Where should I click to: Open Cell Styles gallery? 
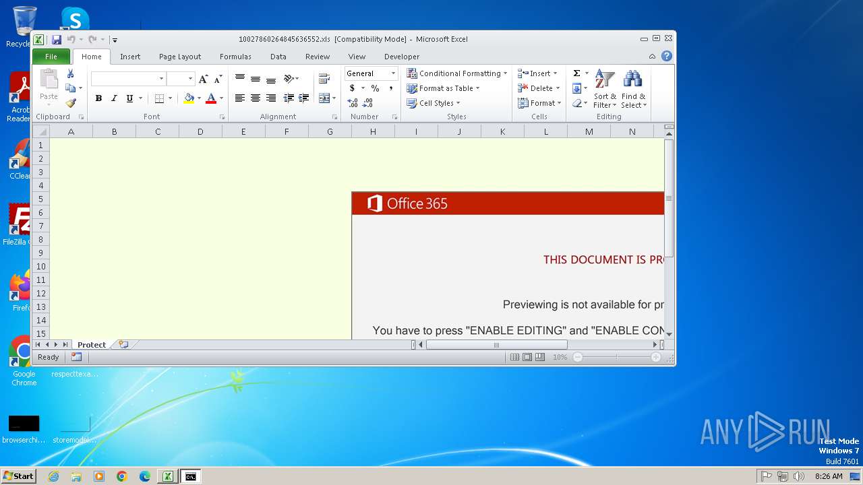(434, 103)
